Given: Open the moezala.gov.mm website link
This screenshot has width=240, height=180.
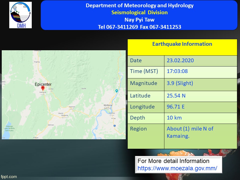Looking at the screenshot, I should [x=177, y=168].
